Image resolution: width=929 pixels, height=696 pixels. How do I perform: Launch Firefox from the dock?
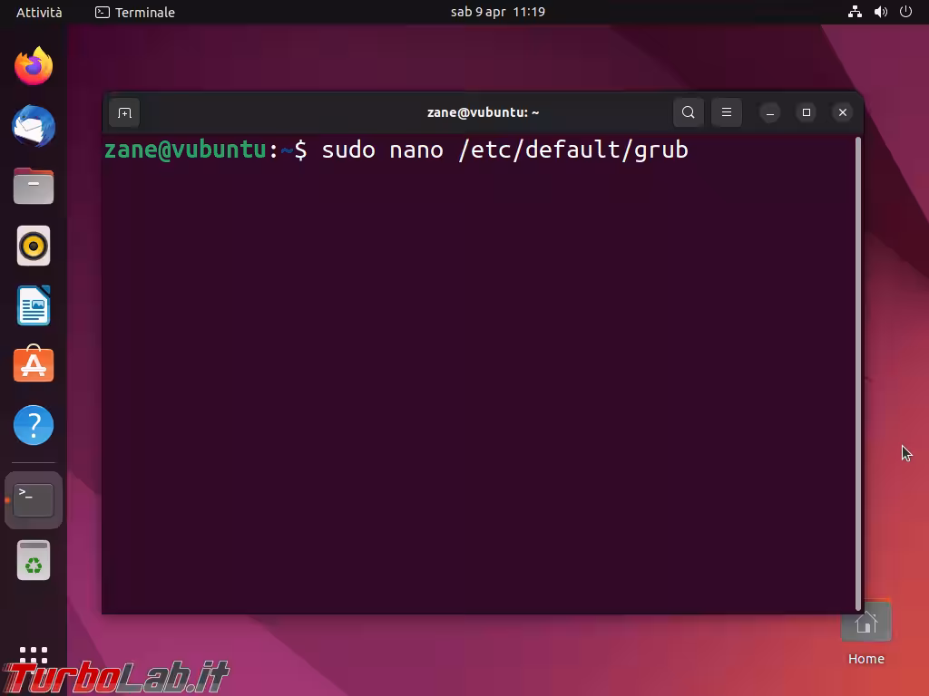click(34, 66)
